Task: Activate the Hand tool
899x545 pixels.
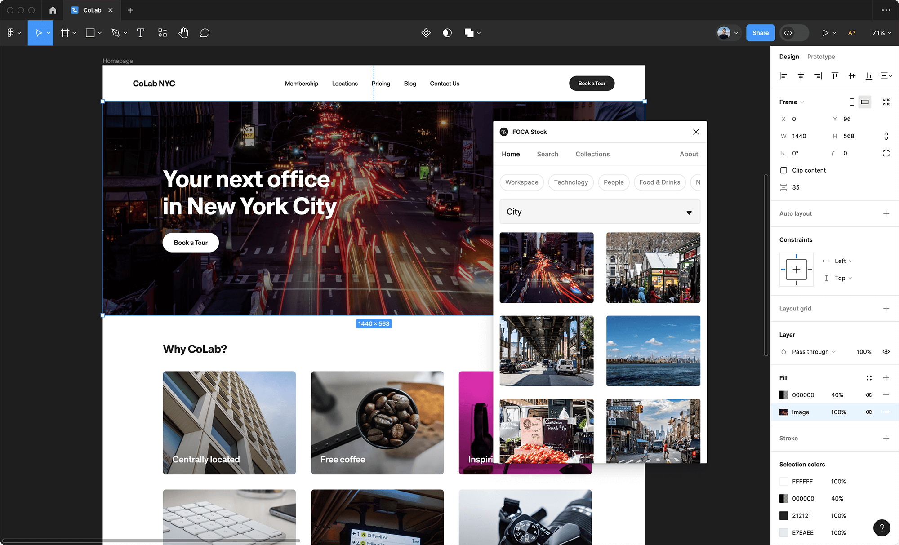Action: 183,33
